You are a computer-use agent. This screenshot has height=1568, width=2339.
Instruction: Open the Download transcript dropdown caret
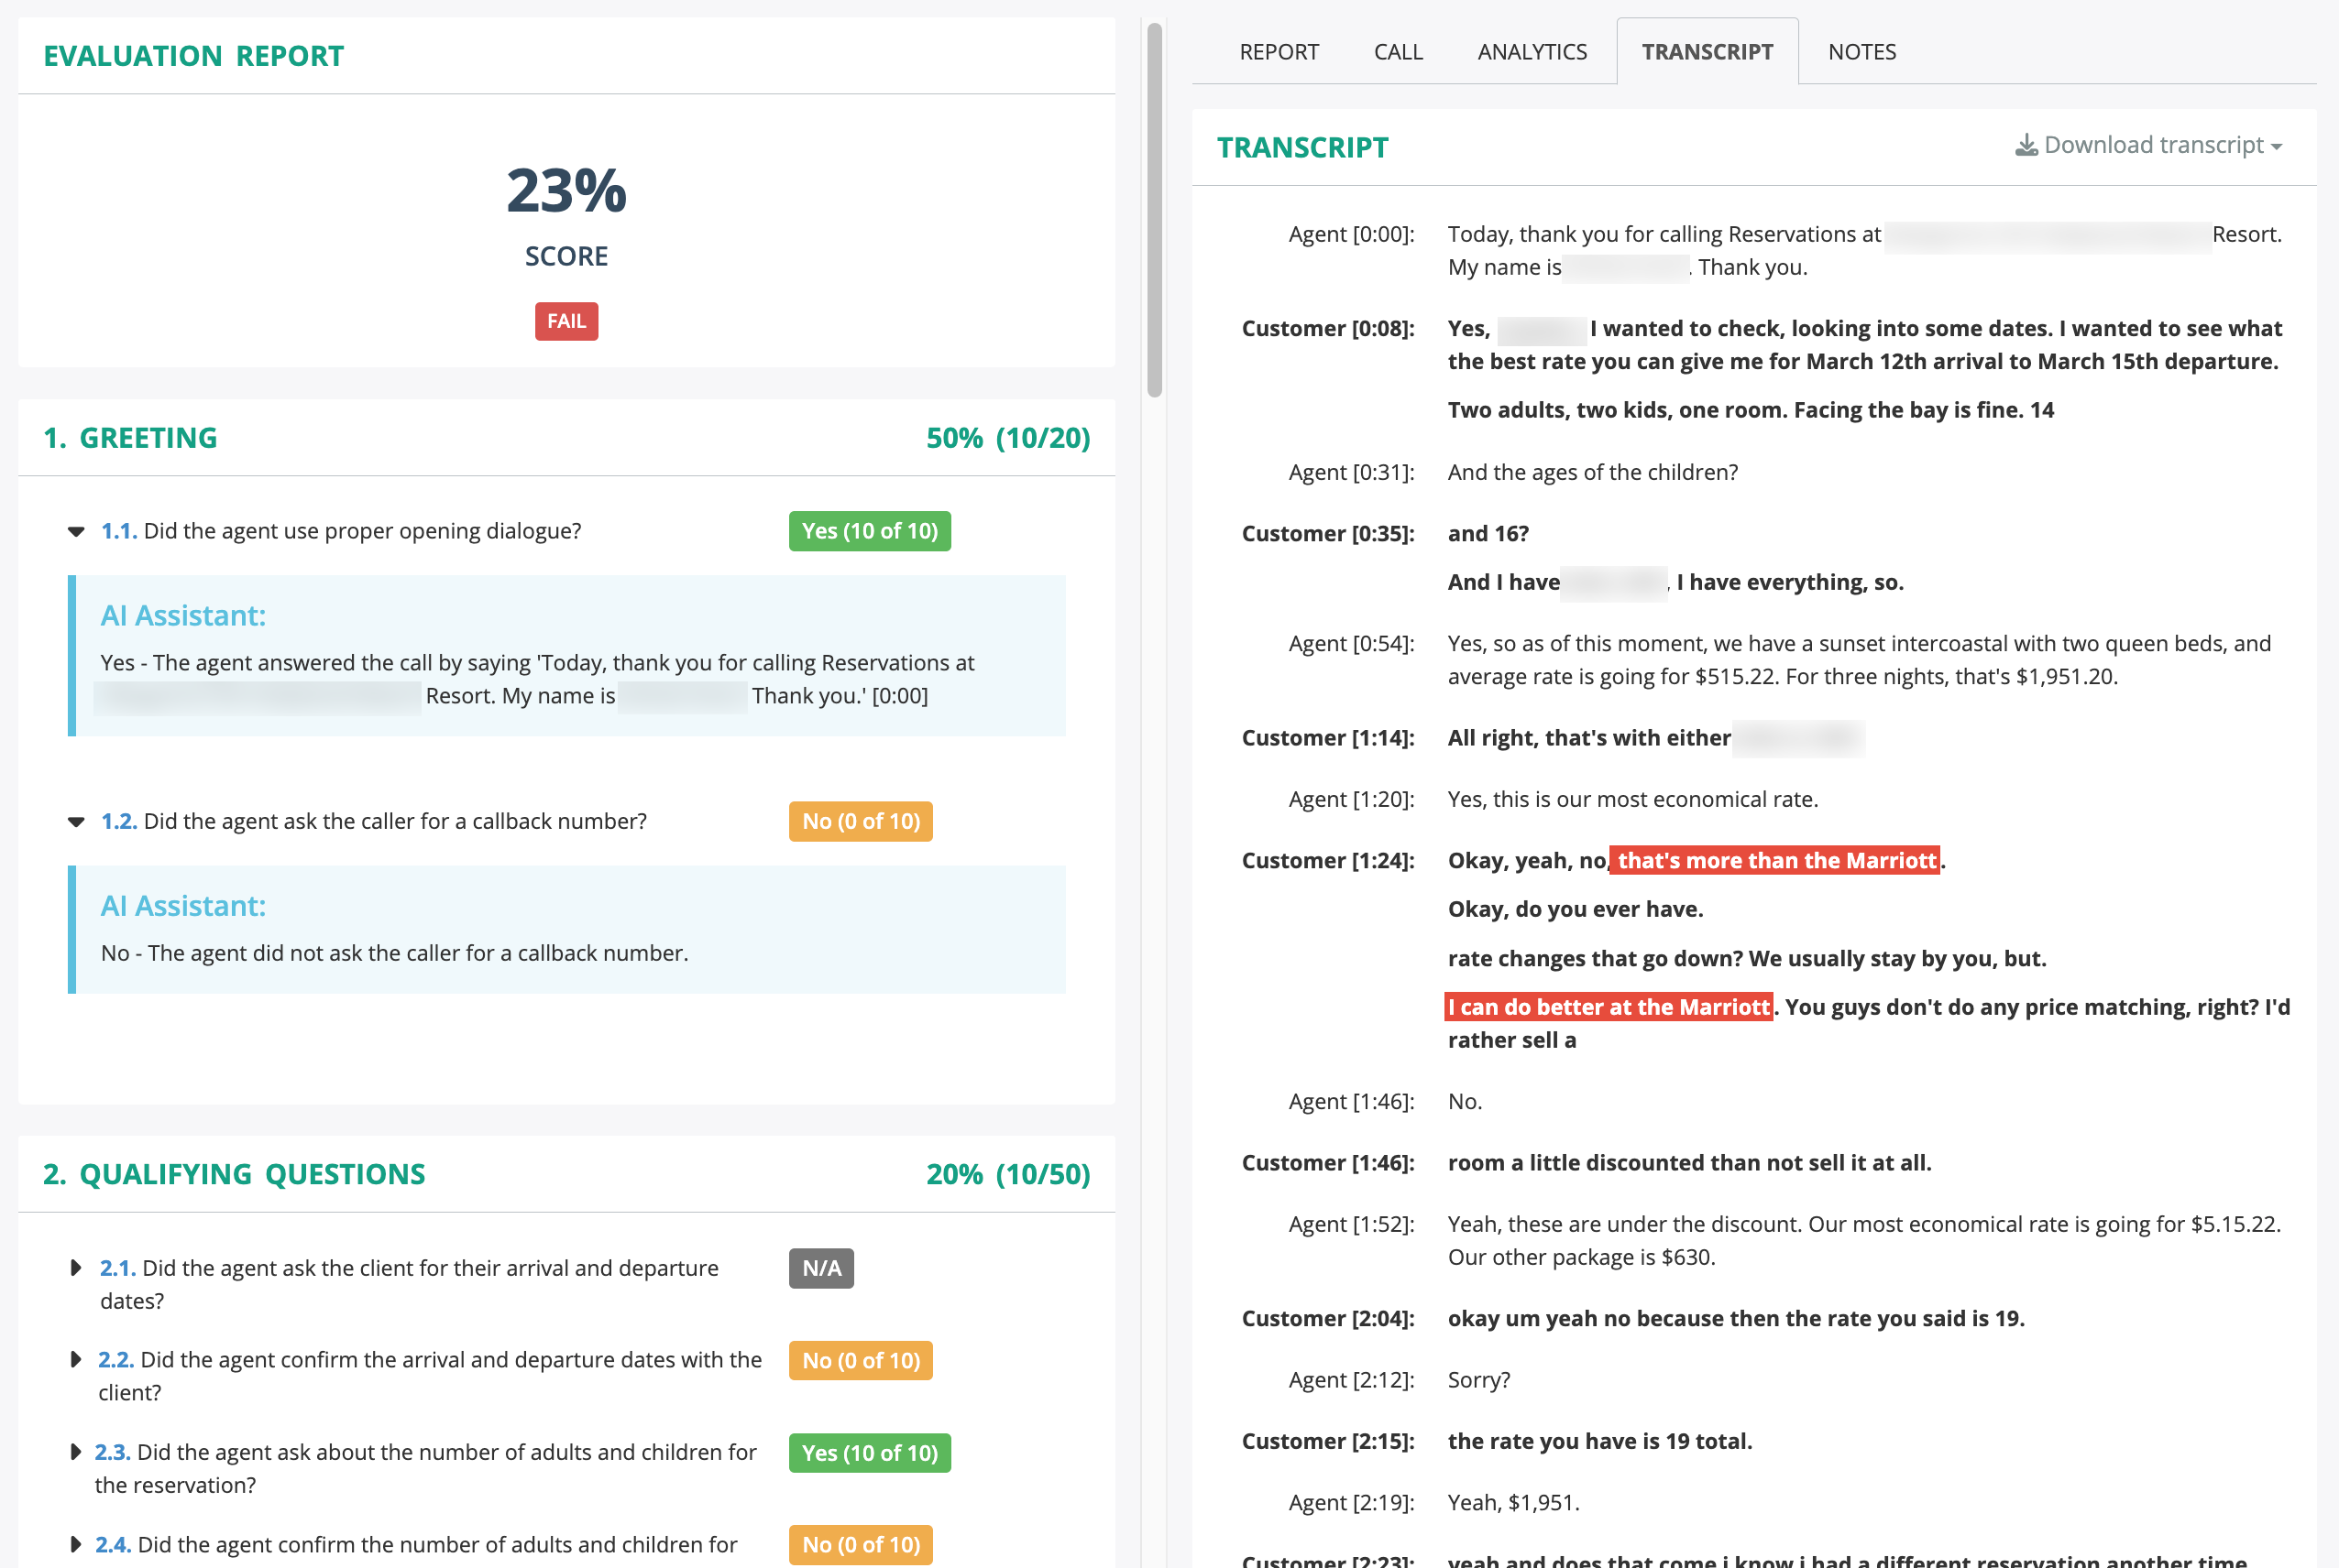[2277, 147]
